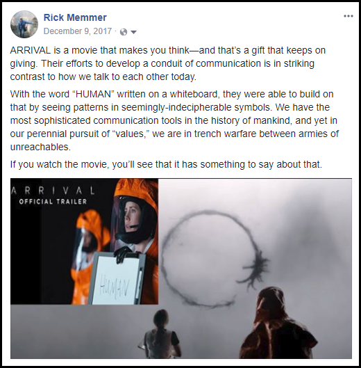Click the ARRIVAL title in trailer image

tap(53, 191)
